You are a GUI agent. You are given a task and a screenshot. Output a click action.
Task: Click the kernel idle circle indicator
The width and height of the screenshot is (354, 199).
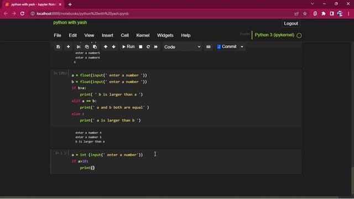pos(299,35)
